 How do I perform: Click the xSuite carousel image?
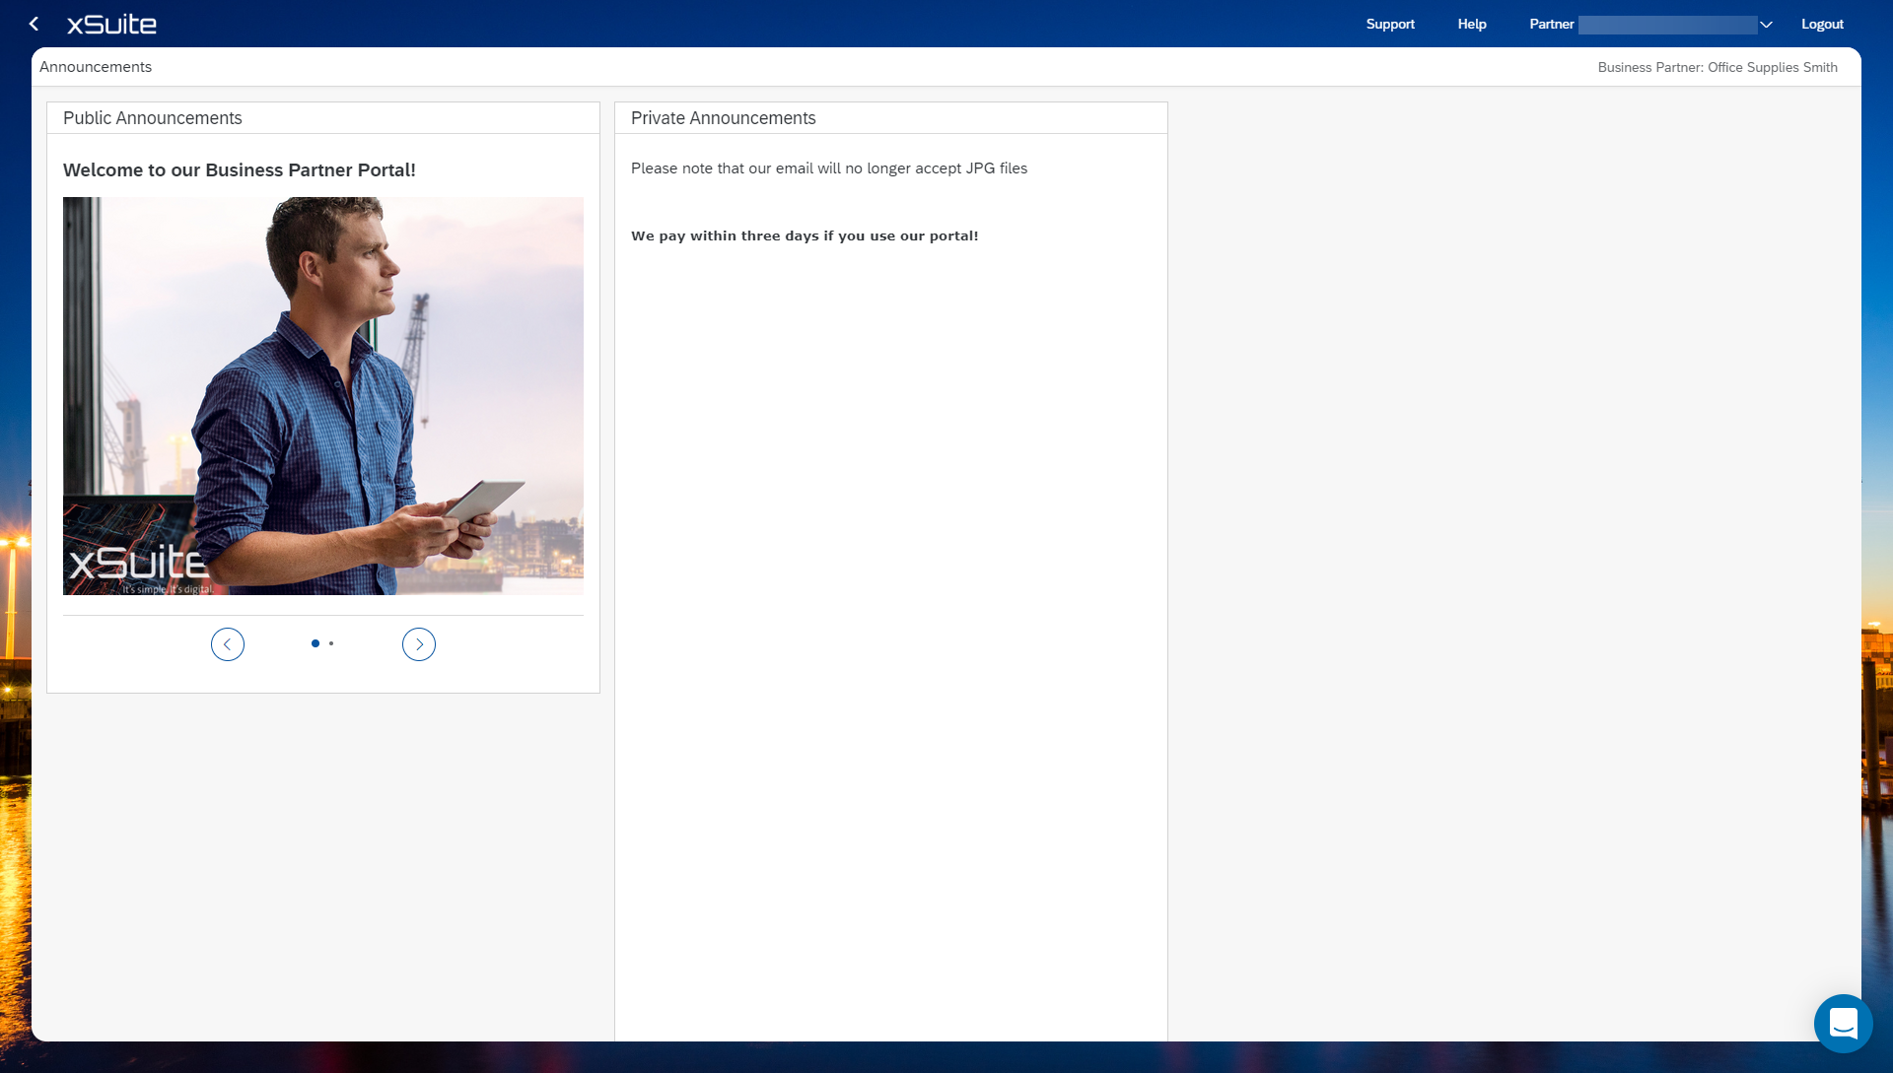pyautogui.click(x=323, y=396)
